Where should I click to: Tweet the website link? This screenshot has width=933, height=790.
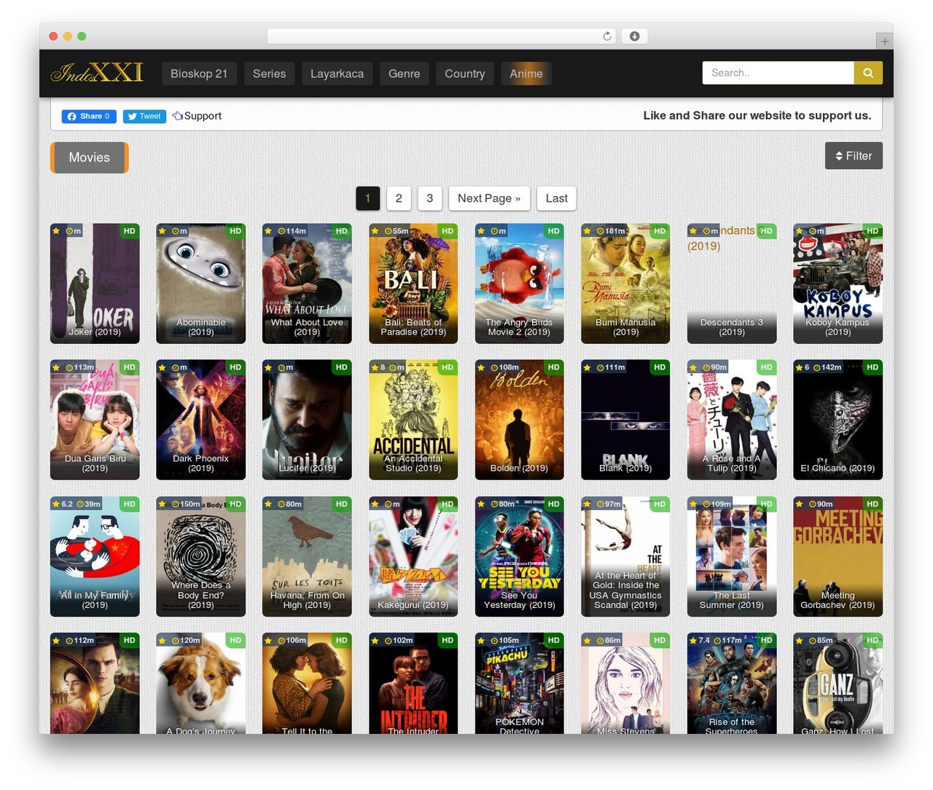pyautogui.click(x=144, y=116)
